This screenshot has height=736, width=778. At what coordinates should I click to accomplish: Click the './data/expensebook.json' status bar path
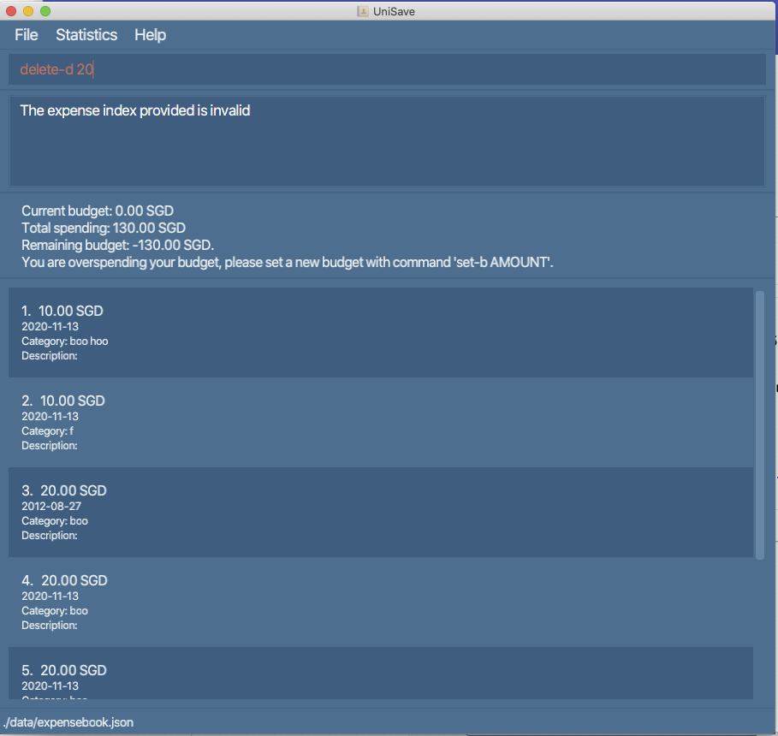[68, 722]
